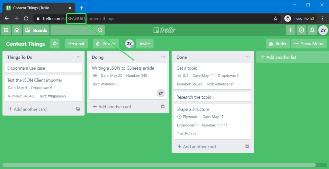Bookmark page with the star icon

coord(275,19)
